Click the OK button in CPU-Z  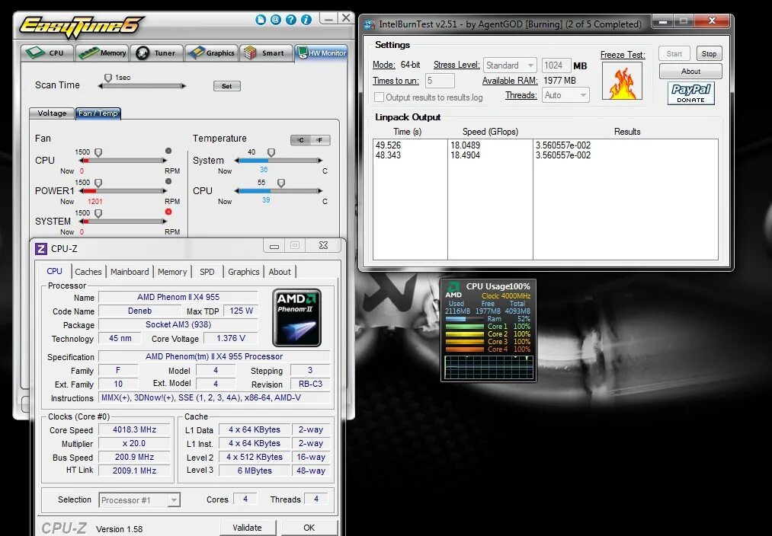[x=309, y=528]
